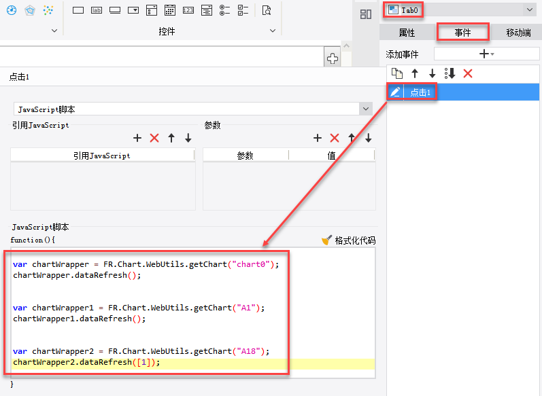This screenshot has width=542, height=396.
Task: Select the label widget icon
Action: point(97,10)
